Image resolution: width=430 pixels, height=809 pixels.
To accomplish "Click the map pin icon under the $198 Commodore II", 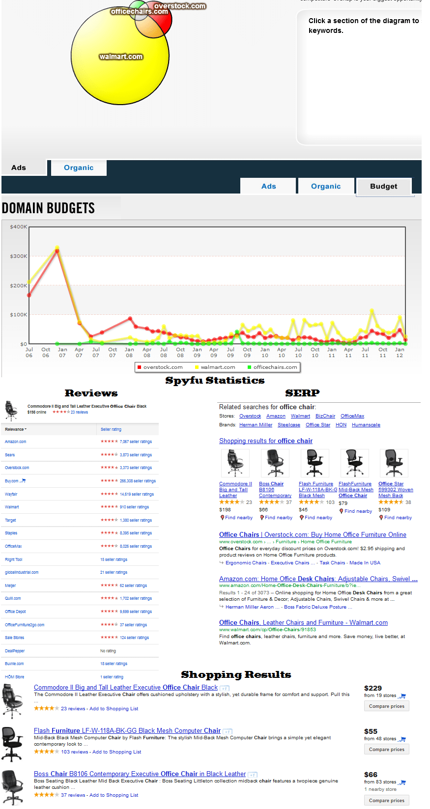I will [222, 517].
